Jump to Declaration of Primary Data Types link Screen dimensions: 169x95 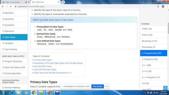58,63
